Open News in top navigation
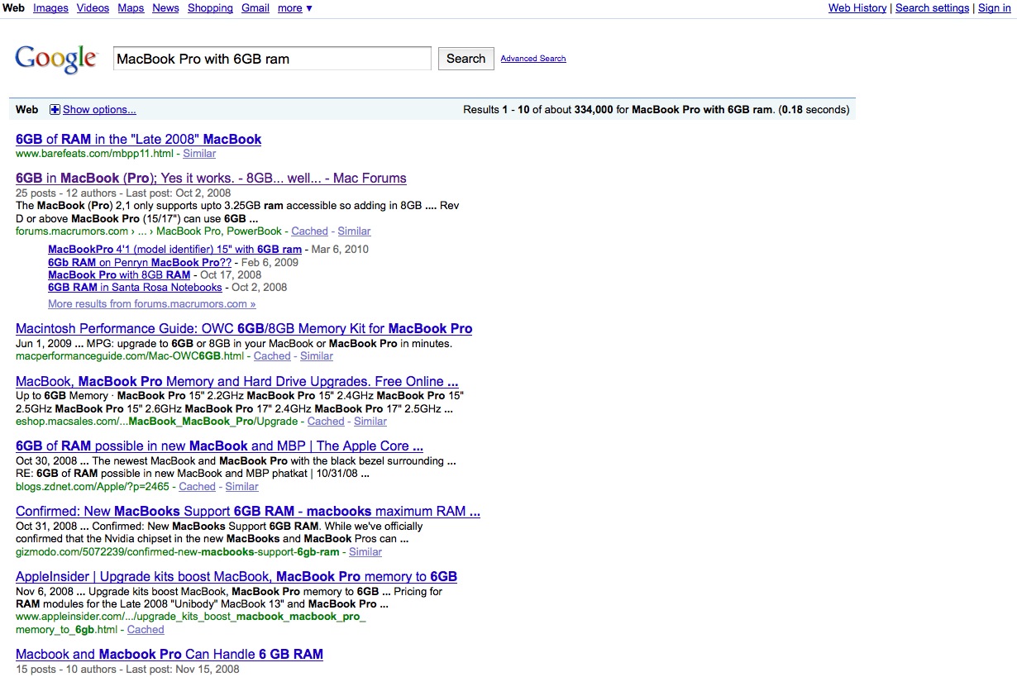The image size is (1017, 677). (x=165, y=8)
